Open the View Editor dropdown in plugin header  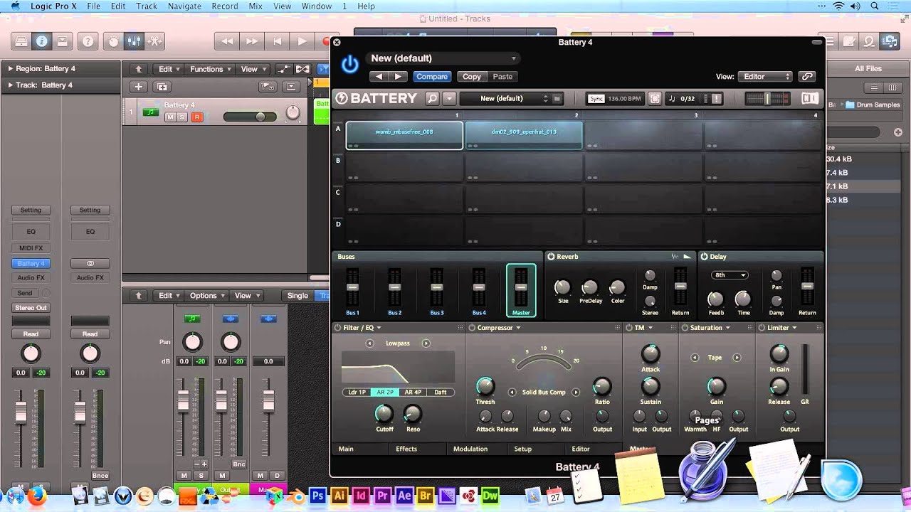click(x=767, y=76)
